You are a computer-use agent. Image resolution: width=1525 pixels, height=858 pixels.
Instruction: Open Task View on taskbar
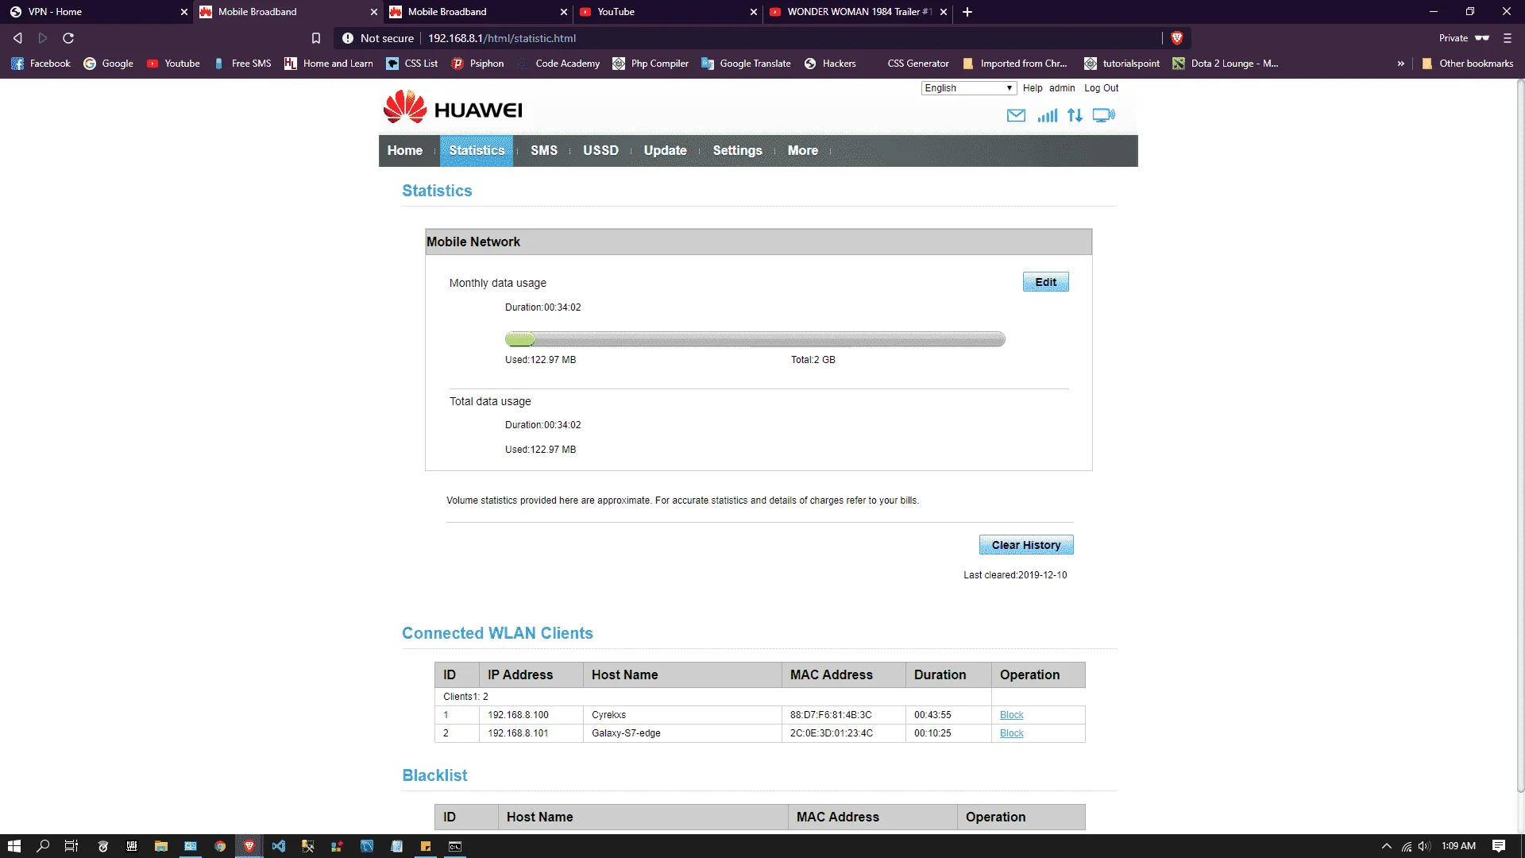(x=71, y=846)
